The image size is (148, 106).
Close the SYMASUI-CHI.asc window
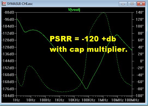point(141,4)
